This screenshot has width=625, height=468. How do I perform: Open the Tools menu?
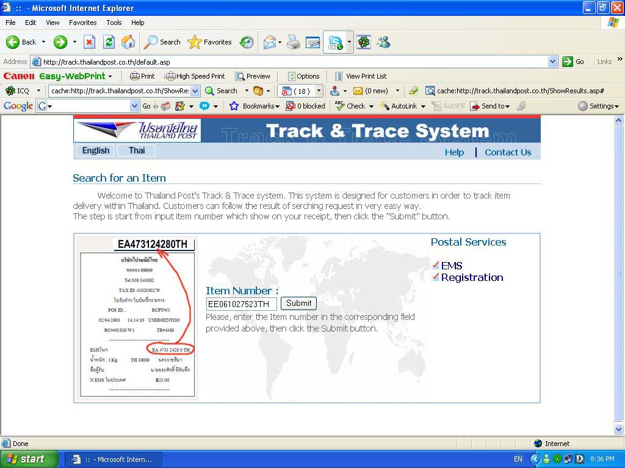pos(114,23)
